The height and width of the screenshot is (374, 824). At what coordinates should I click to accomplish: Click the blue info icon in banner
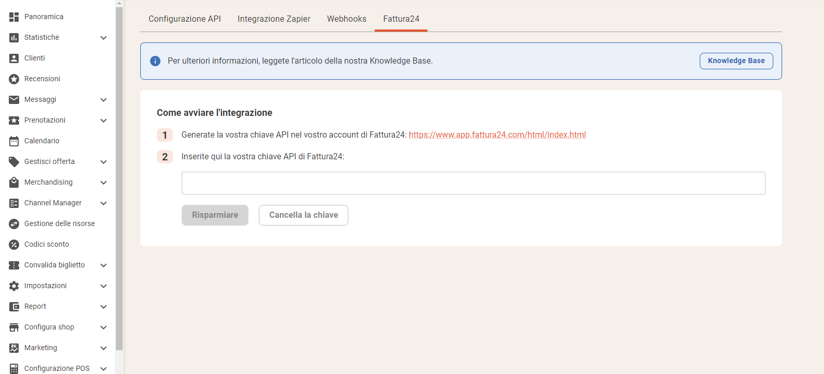155,61
